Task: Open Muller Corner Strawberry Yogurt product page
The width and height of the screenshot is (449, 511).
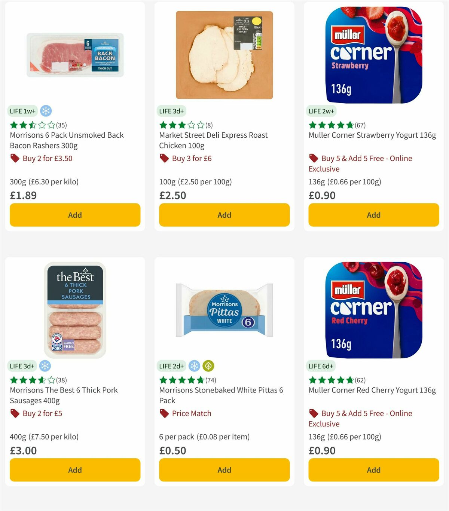Action: [372, 135]
